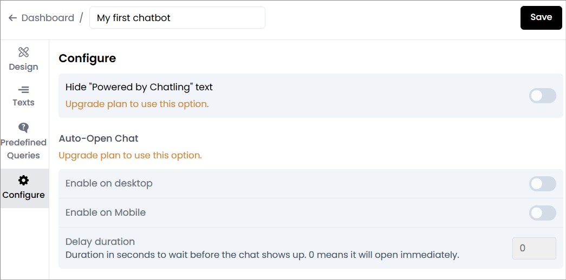Select the Predefined Queries tab label

pyautogui.click(x=23, y=149)
